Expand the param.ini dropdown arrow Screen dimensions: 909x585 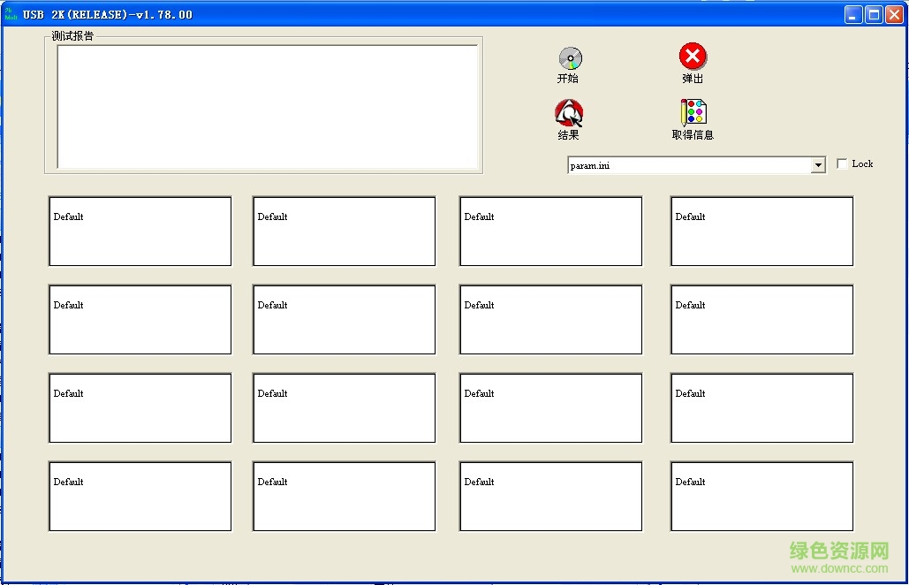click(818, 165)
